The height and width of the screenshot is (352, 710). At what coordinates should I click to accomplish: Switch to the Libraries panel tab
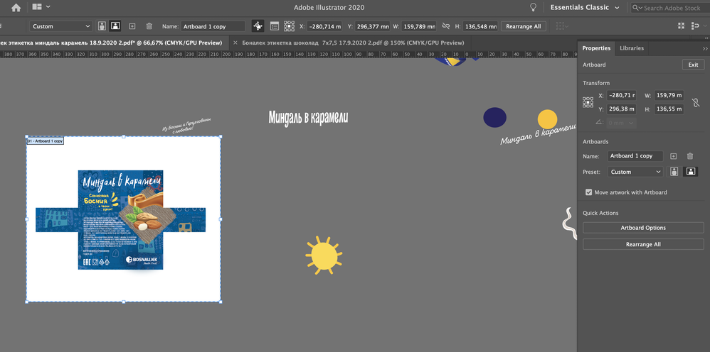click(x=632, y=48)
